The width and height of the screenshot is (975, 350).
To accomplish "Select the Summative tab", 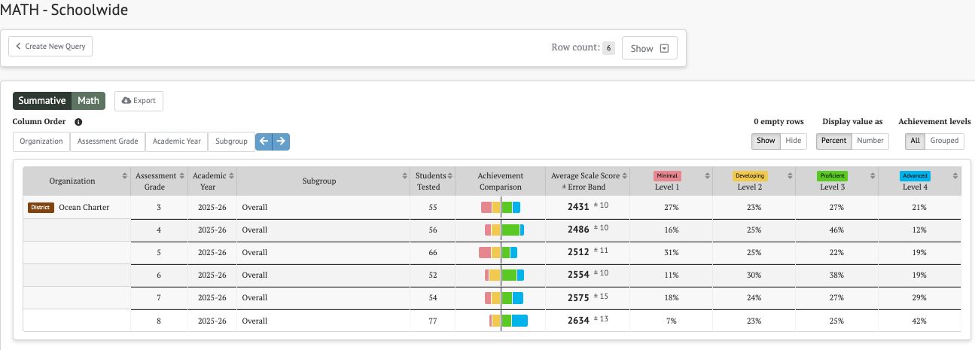I will tap(42, 101).
